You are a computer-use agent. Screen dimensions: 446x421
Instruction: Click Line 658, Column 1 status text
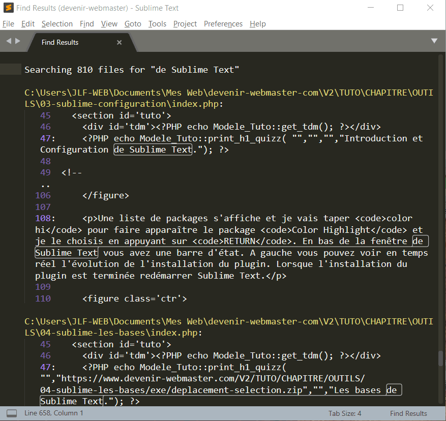coord(54,413)
